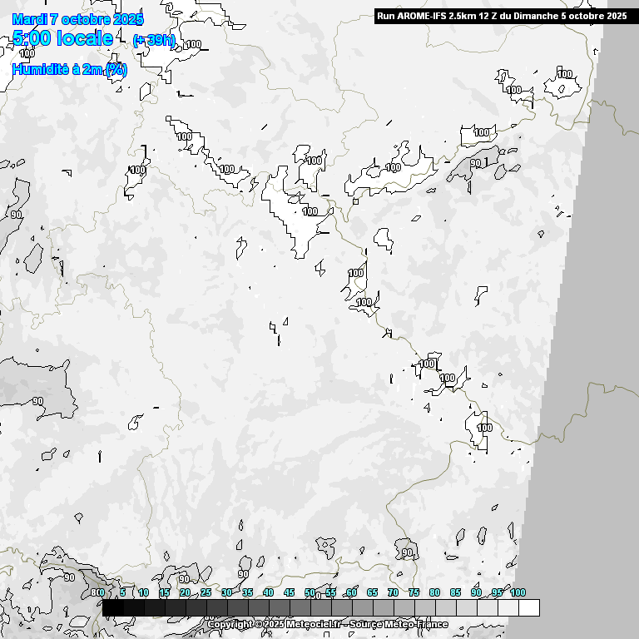Click the 25% dark gray legend swatch

pyautogui.click(x=217, y=608)
